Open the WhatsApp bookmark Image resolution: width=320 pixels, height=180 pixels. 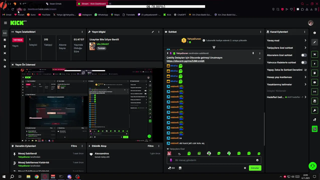pyautogui.click(x=101, y=15)
